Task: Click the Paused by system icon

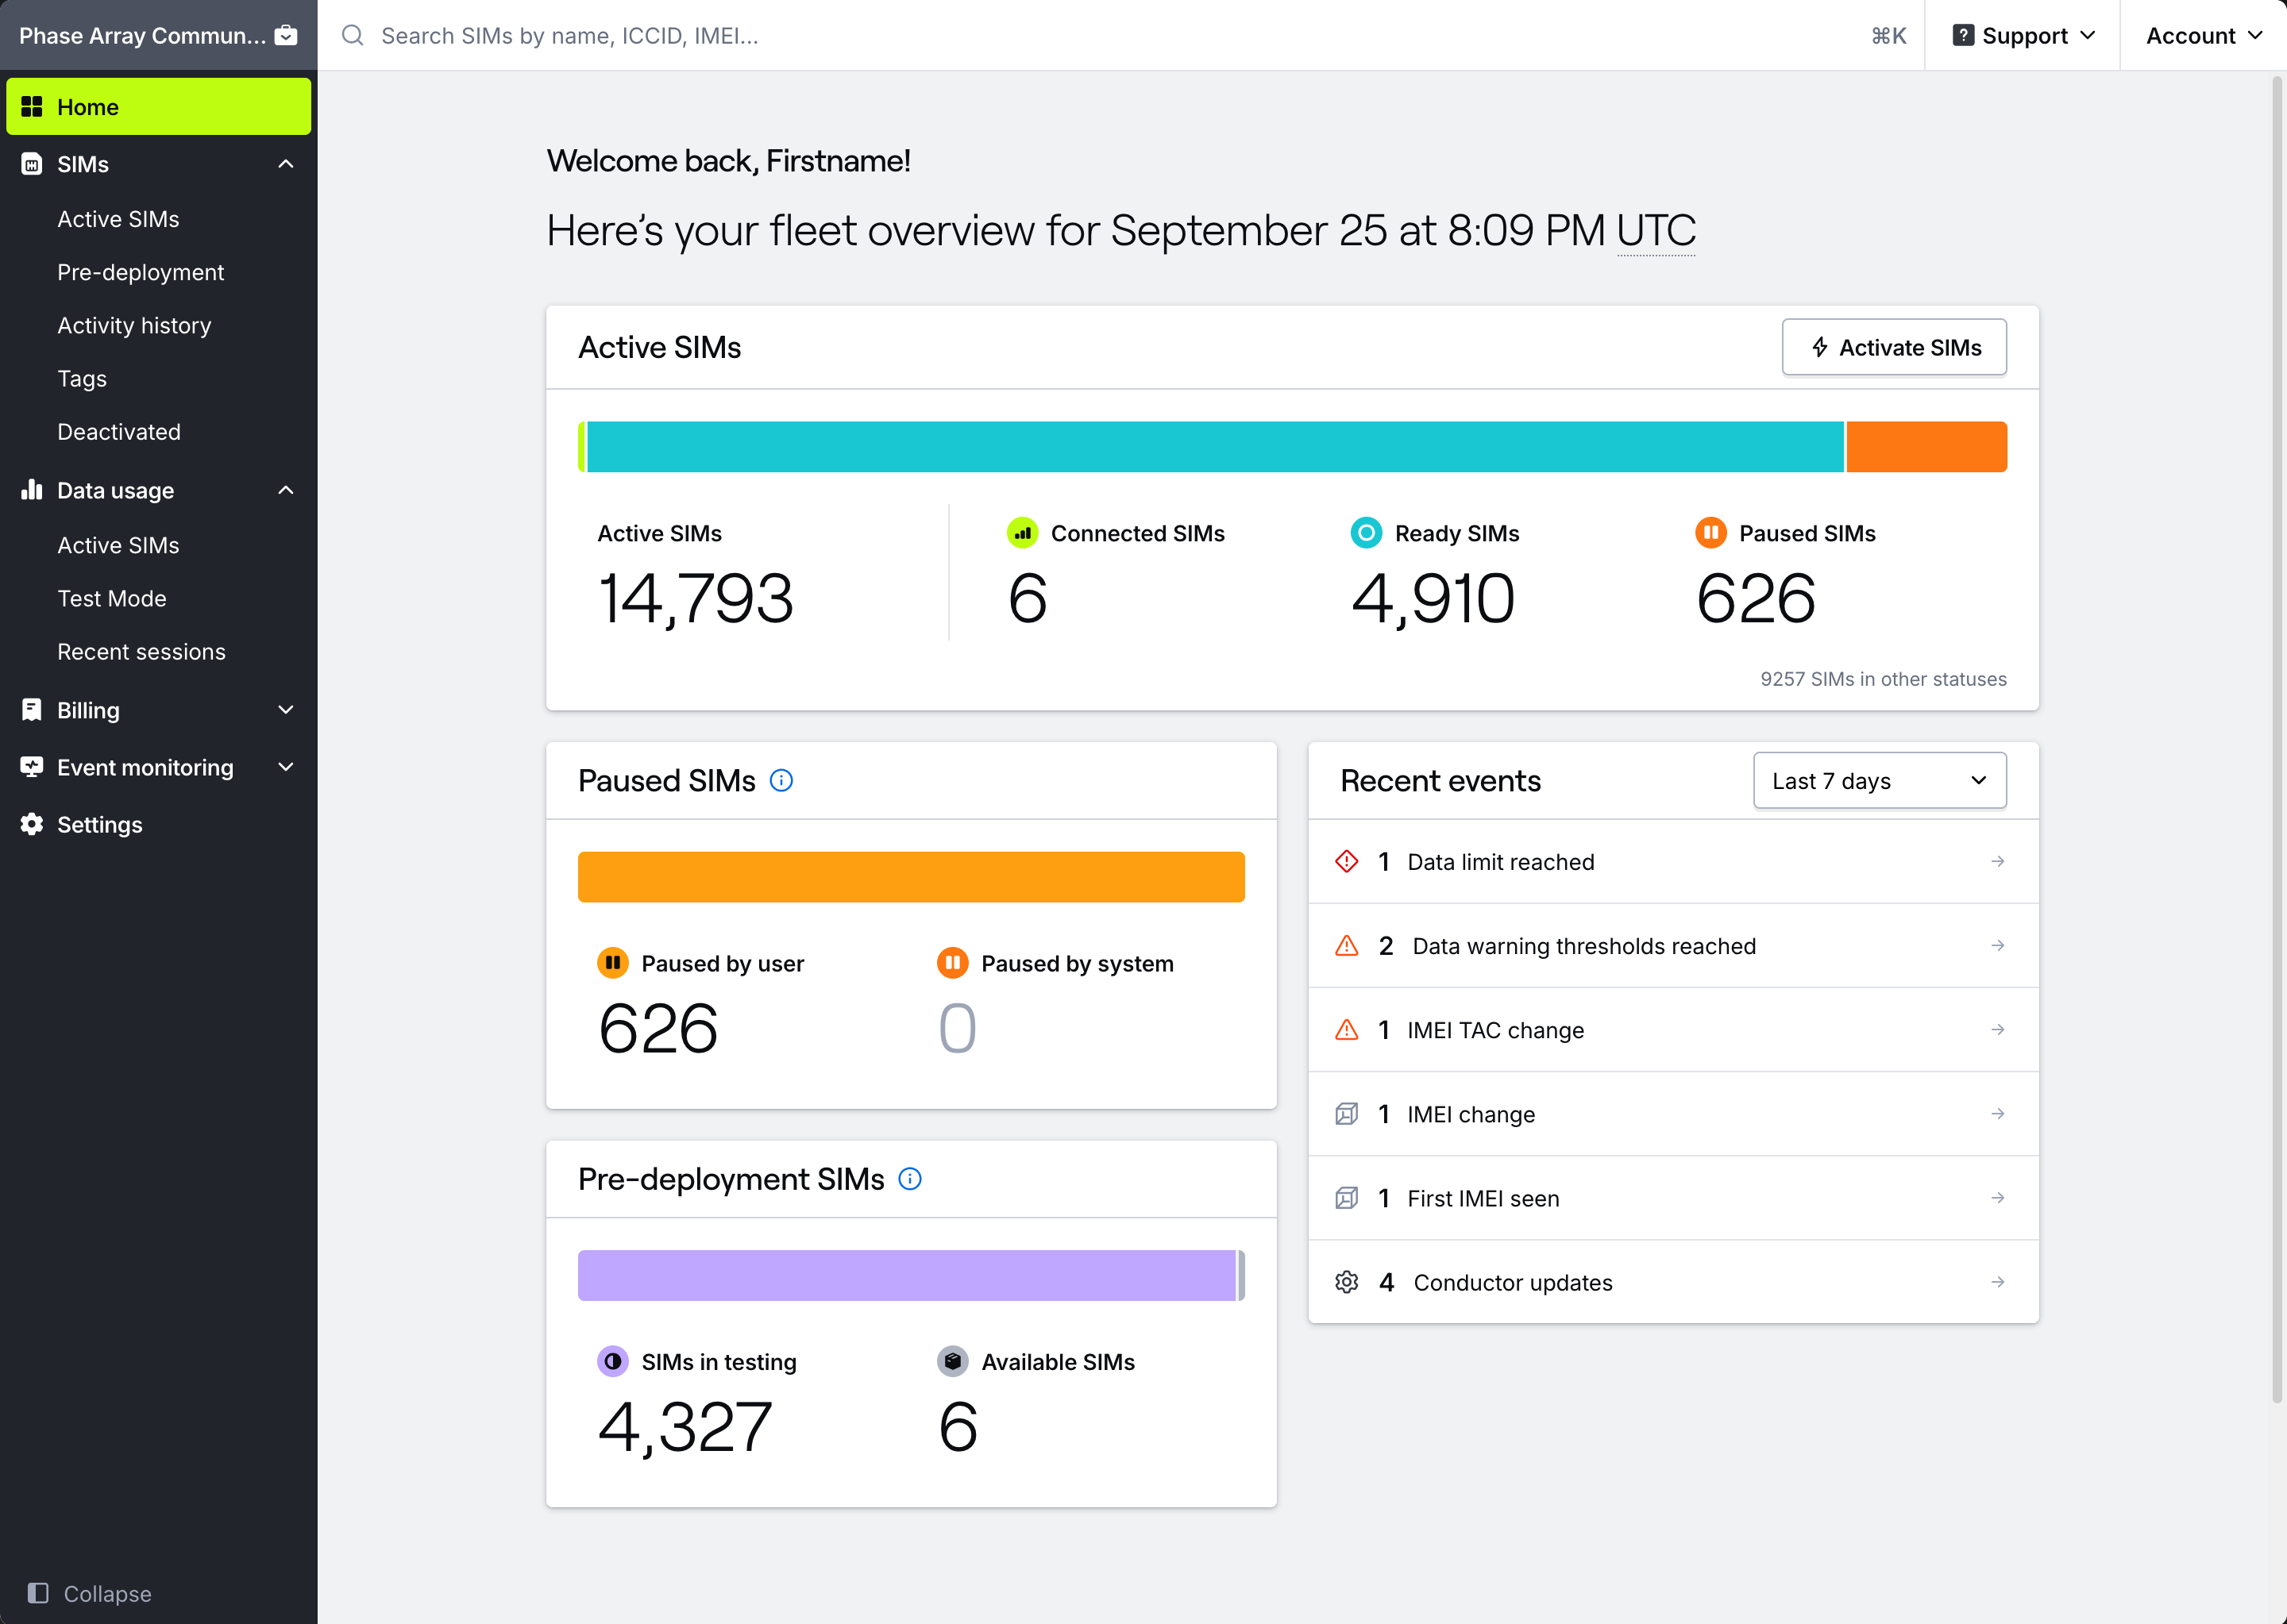Action: [x=952, y=963]
